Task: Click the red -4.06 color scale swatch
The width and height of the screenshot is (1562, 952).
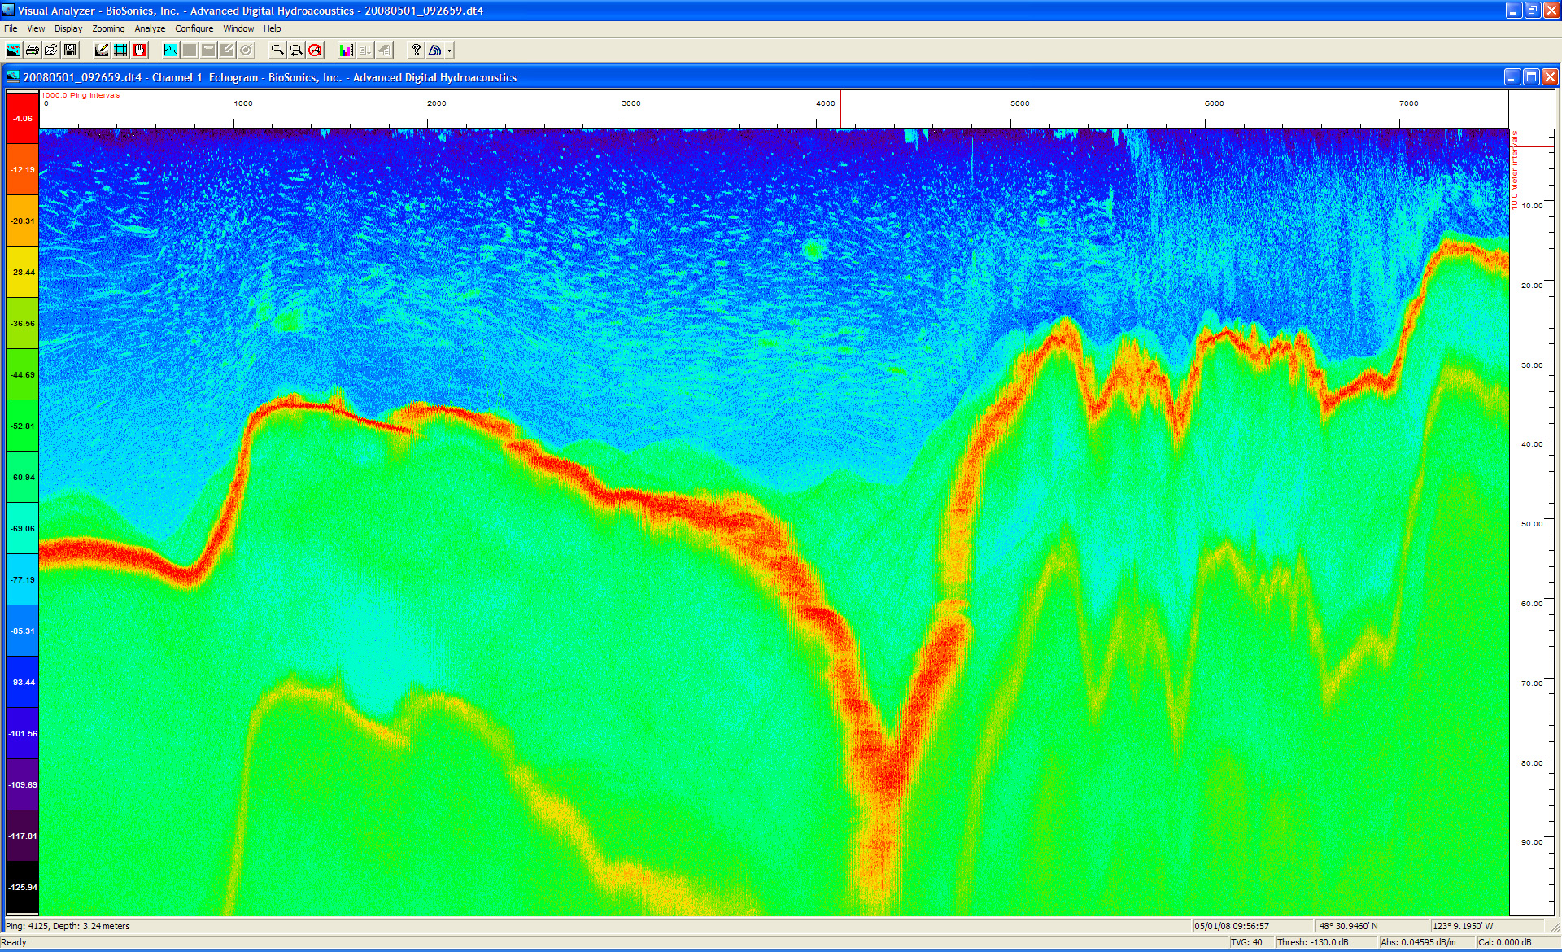Action: click(x=23, y=118)
